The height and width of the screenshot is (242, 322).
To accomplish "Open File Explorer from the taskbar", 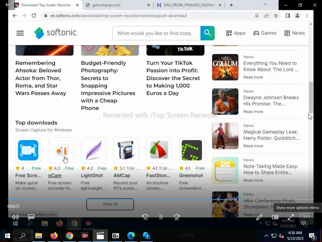I will point(38,236).
